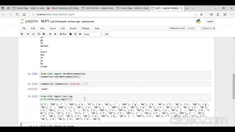Click code cell In [11] lemmatize walking
Image resolution: width=235 pixels, height=132 pixels.
point(125,84)
